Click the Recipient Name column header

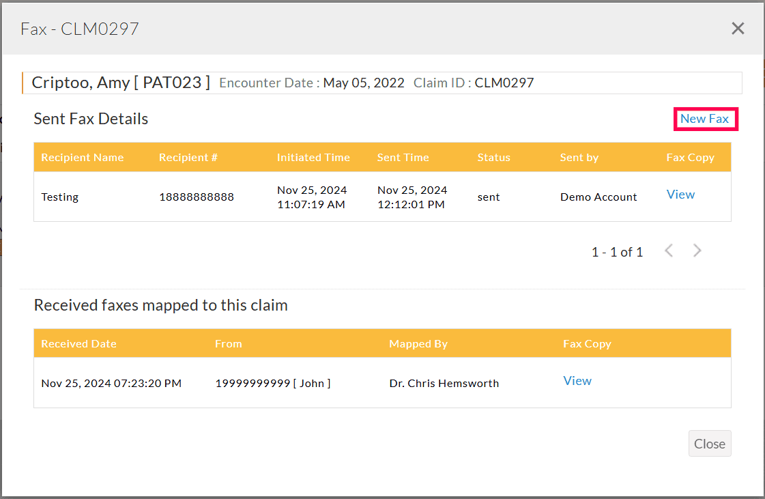coord(82,158)
